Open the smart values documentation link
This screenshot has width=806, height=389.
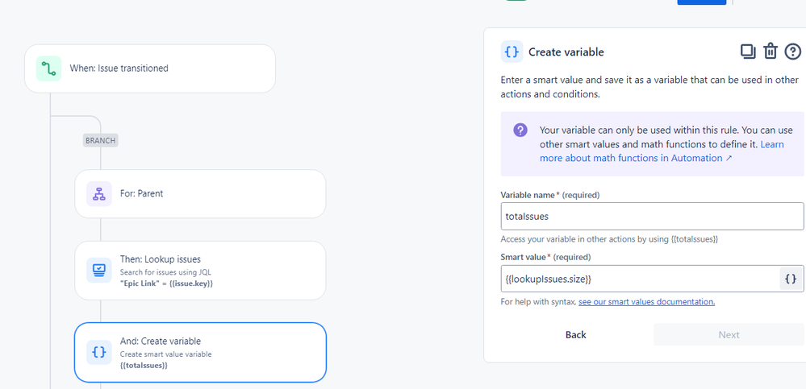pyautogui.click(x=646, y=302)
